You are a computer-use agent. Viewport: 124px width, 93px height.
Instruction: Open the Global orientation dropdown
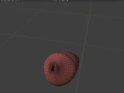coord(56,1)
